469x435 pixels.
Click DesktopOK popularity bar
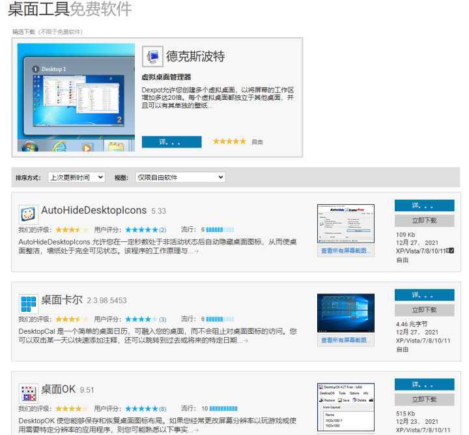(x=223, y=409)
